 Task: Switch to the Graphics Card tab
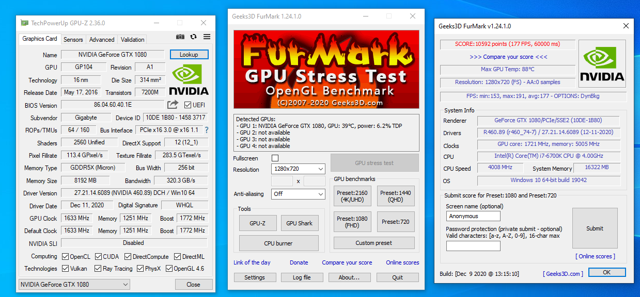pos(40,39)
